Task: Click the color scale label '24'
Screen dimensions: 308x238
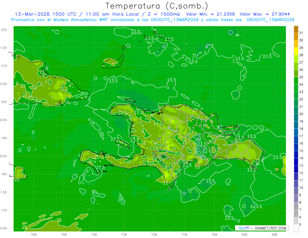Action: [x=301, y=84]
